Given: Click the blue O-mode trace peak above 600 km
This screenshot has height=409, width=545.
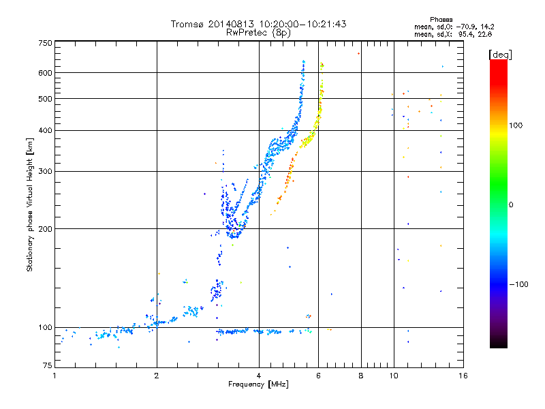Looking at the screenshot, I should (x=303, y=66).
